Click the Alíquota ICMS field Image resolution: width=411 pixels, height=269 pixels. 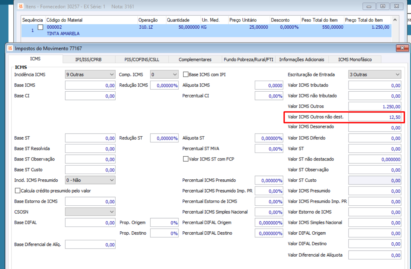(x=269, y=85)
